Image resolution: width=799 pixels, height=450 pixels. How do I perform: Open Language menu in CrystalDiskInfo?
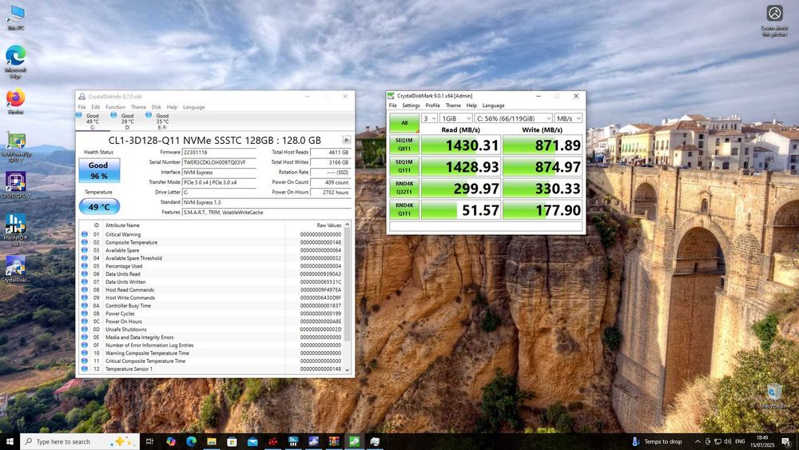[193, 107]
